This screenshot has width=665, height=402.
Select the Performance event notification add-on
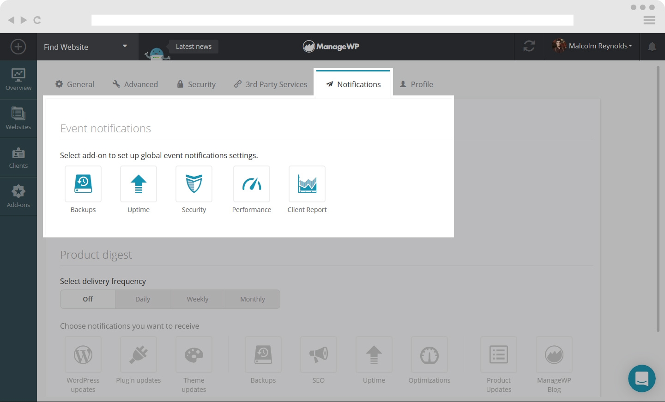252,184
